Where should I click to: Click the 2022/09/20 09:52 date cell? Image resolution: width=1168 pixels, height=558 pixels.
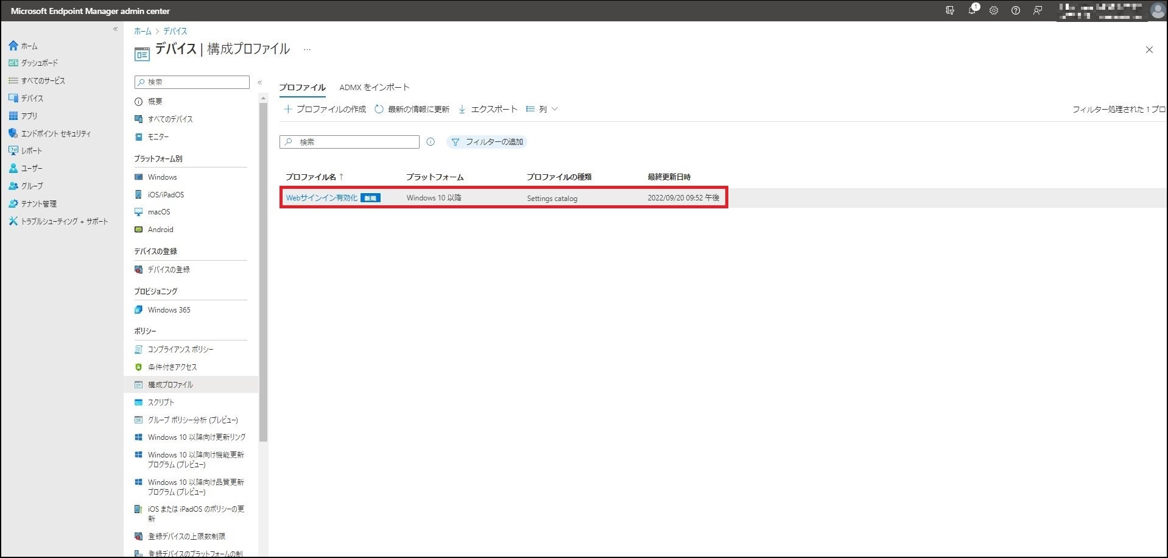click(x=683, y=198)
